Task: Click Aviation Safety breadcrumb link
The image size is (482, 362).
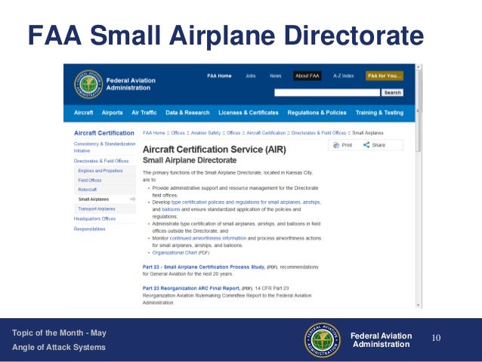Action: [205, 133]
